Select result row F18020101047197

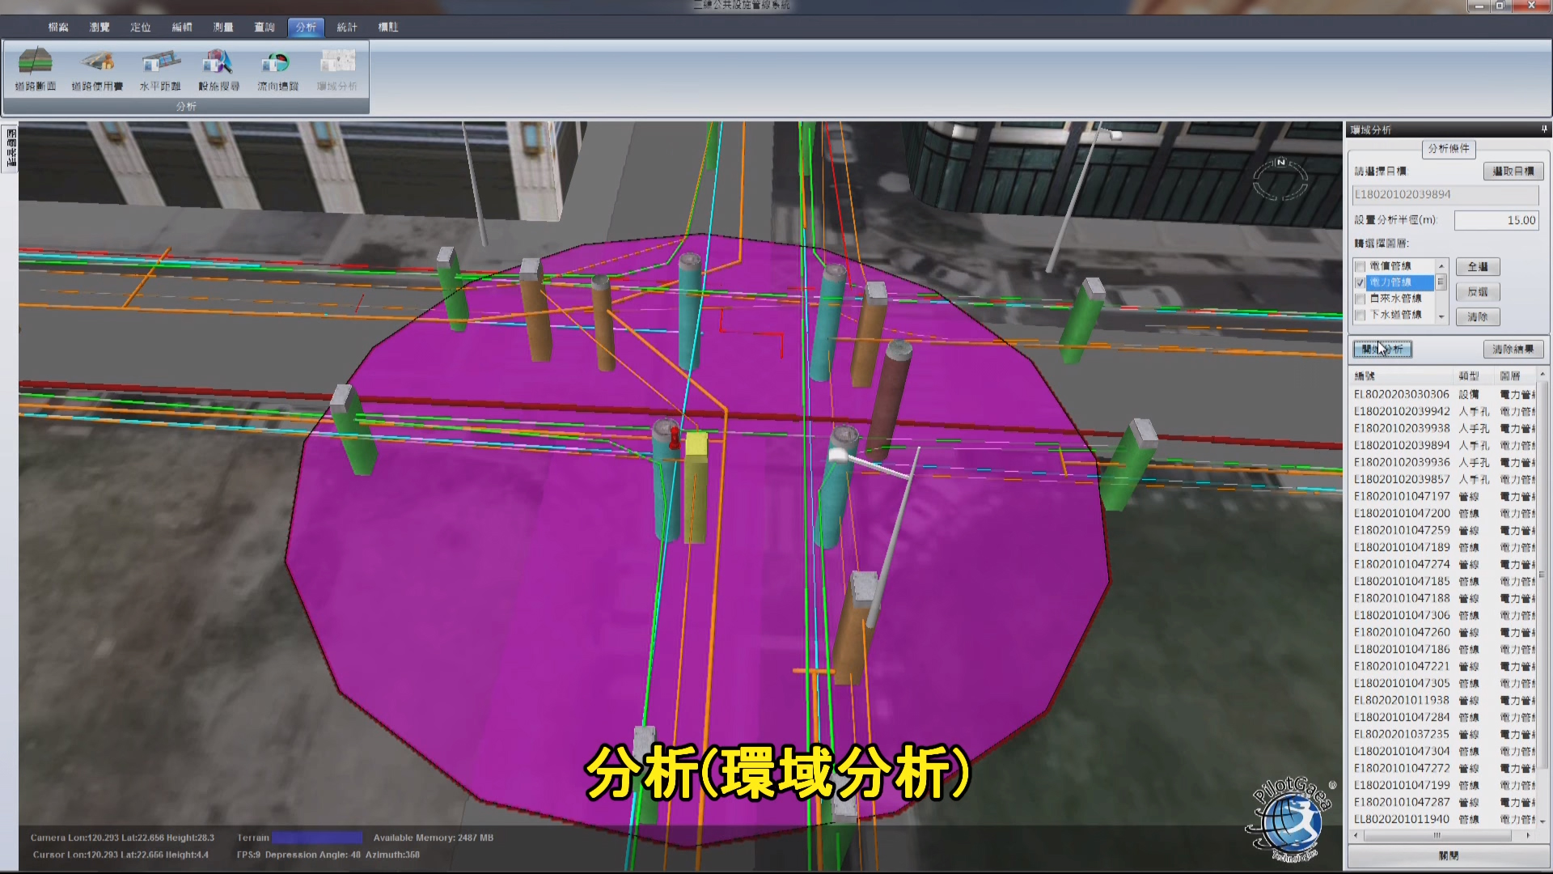(x=1444, y=496)
